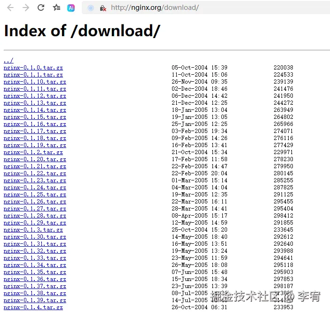
Task: Click nginx-0.1.14.tar.gz file link
Action: pyautogui.click(x=35, y=110)
